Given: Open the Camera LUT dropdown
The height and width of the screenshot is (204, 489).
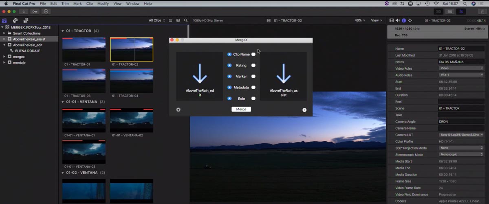Looking at the screenshot, I should (461, 135).
